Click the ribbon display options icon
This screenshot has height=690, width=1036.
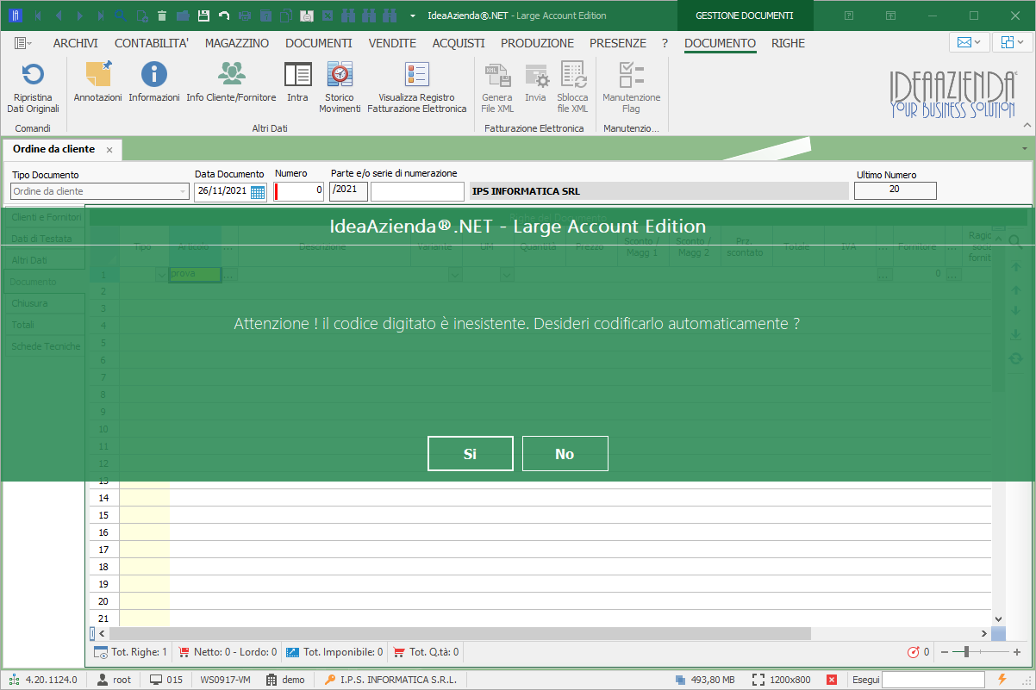[891, 16]
